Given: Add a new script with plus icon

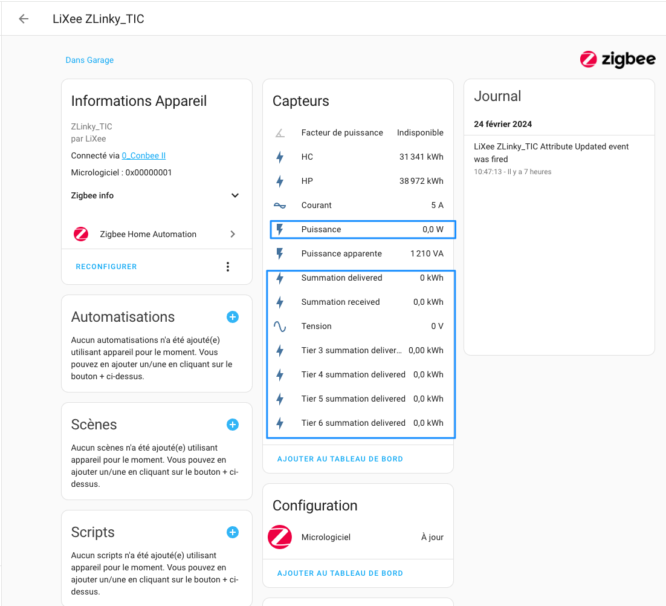Looking at the screenshot, I should click(232, 532).
